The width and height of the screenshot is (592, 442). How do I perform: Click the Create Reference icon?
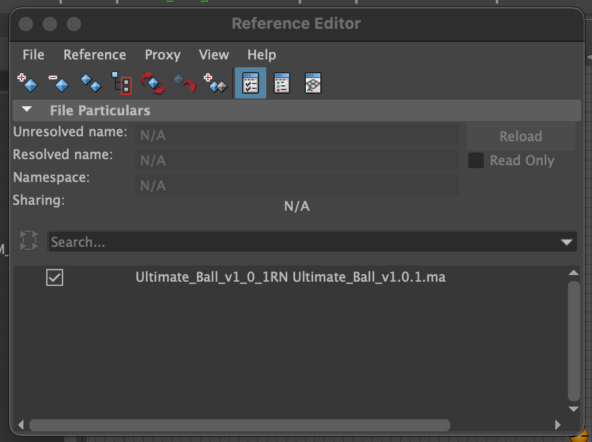point(28,83)
